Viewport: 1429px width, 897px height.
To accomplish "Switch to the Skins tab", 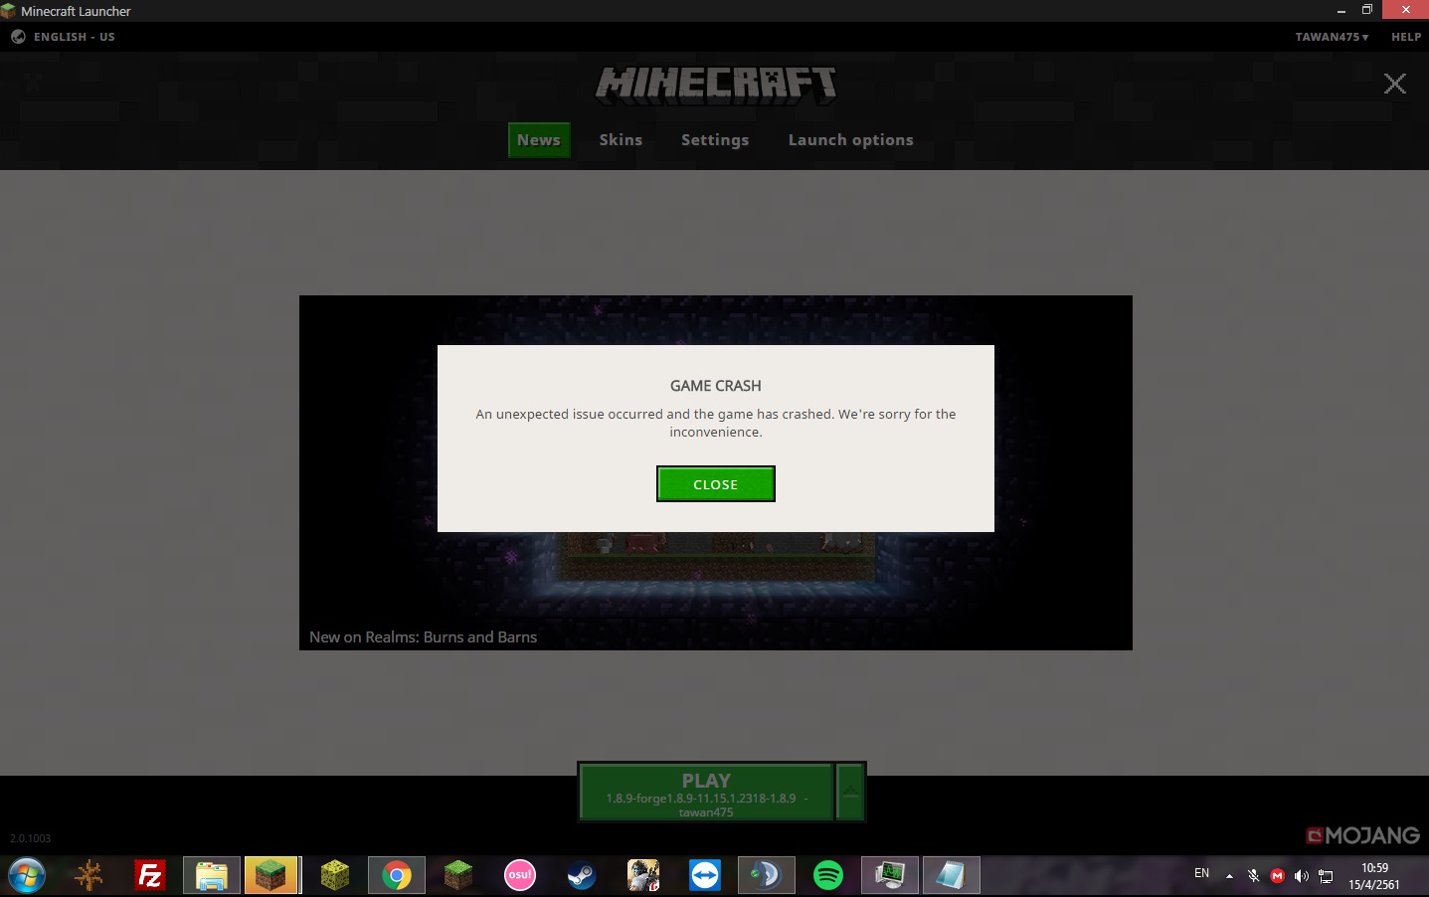I will [621, 140].
